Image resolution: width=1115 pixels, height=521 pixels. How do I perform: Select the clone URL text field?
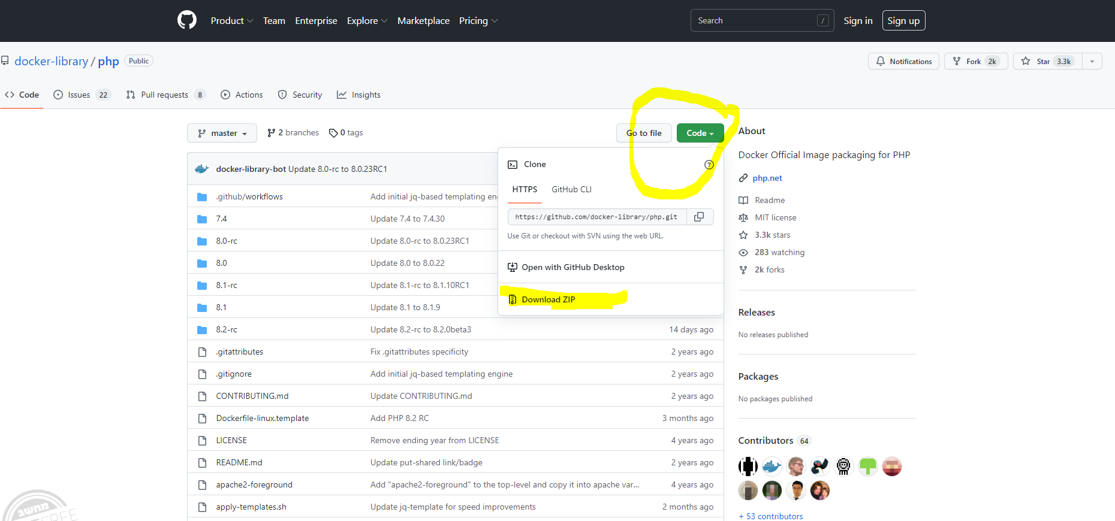pyautogui.click(x=597, y=217)
